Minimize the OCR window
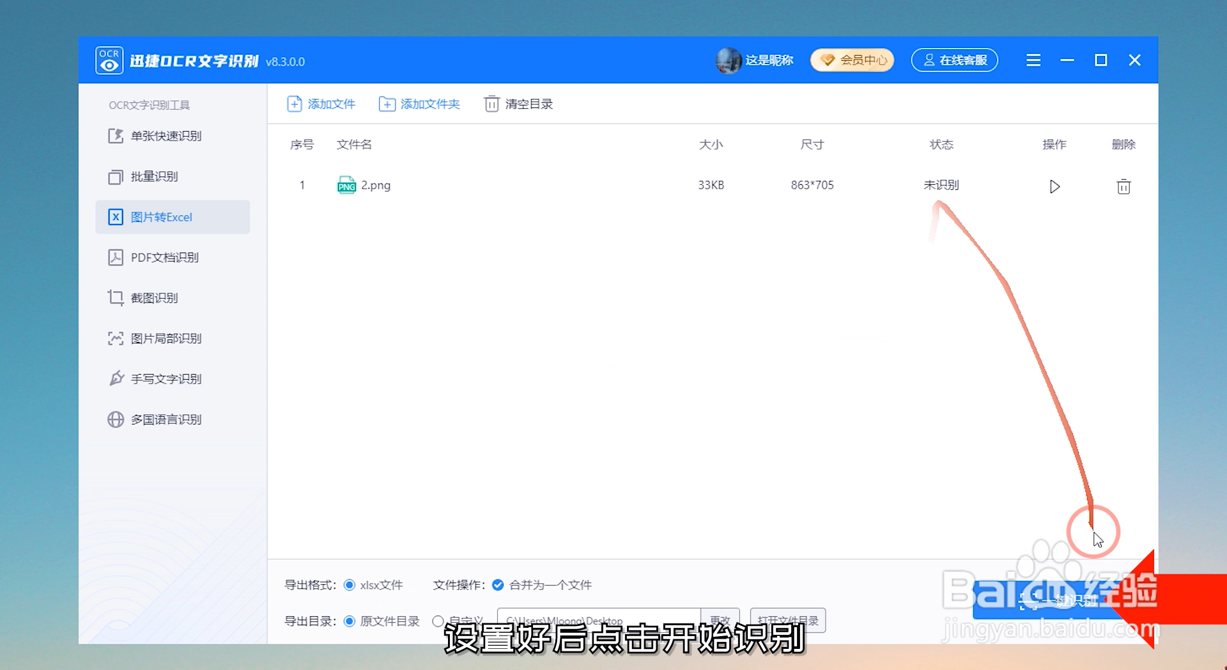 (x=1067, y=60)
